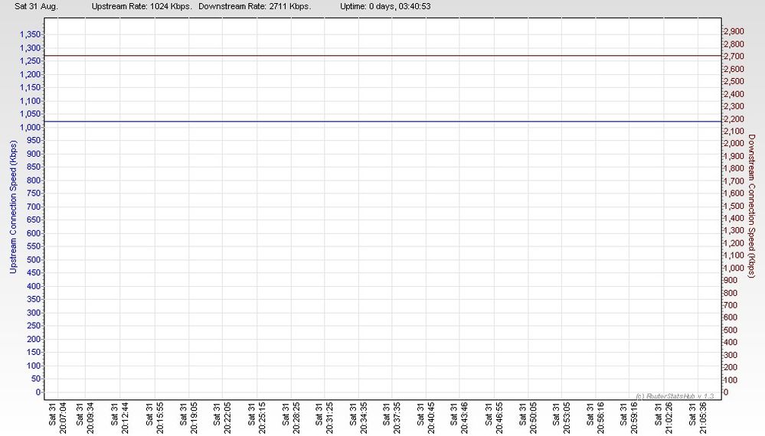The width and height of the screenshot is (765, 436).
Task: Click the blue upstream rate line
Action: (383, 122)
